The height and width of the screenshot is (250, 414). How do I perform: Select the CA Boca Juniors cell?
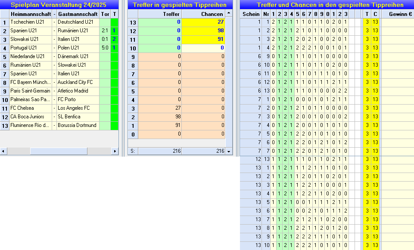(x=31, y=117)
